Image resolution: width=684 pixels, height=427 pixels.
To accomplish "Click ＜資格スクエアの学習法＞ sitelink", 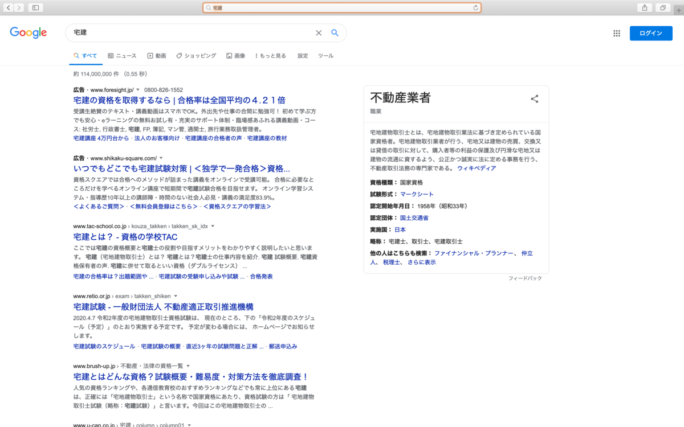I will pyautogui.click(x=237, y=207).
